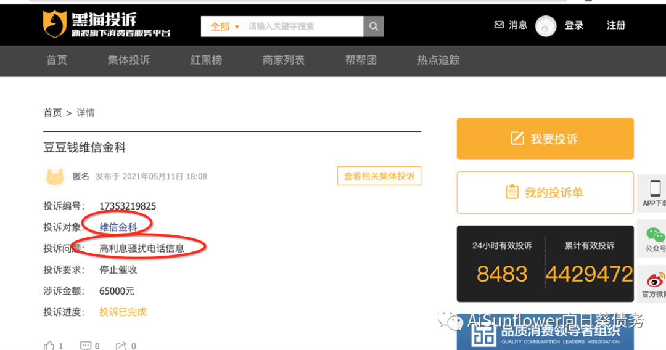Focus the keyword search input field
Screen dimensions: 666x350
click(302, 26)
